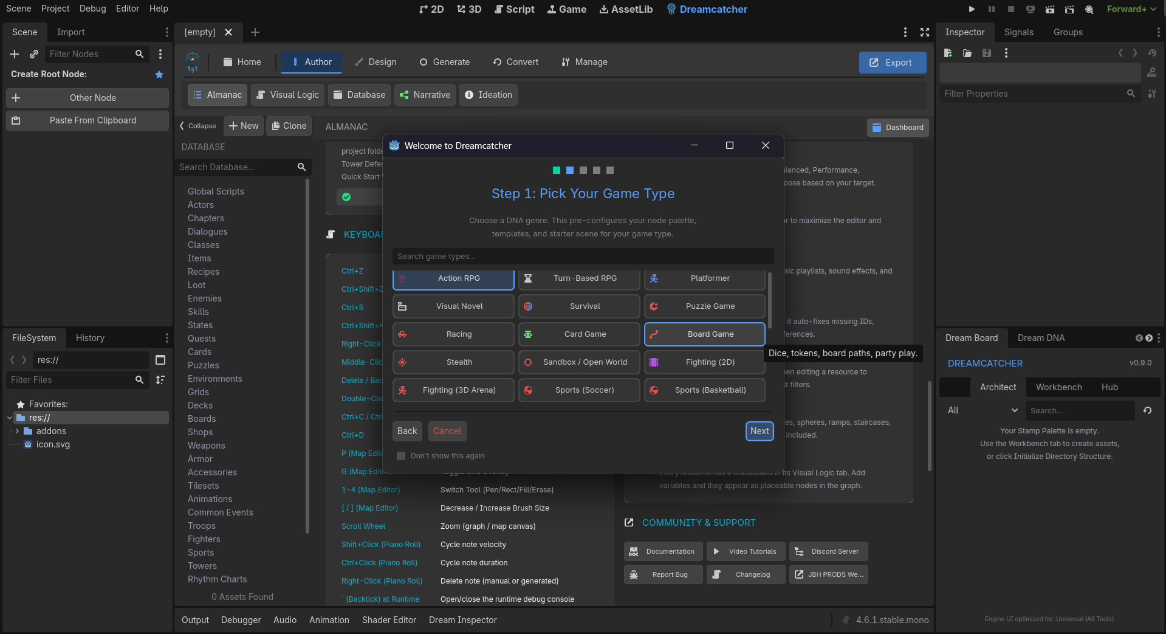1166x634 pixels.
Task: Toggle favorite nodes star icon
Action: click(159, 74)
